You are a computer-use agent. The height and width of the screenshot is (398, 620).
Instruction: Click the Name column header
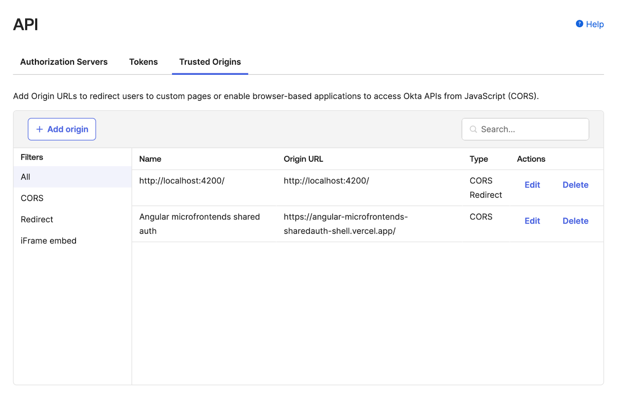(x=150, y=159)
